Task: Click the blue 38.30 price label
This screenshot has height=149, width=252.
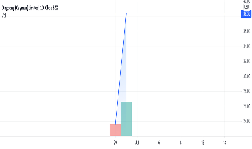Action: [x=246, y=14]
